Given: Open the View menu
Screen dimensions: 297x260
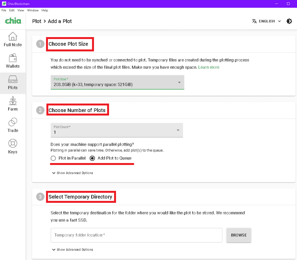Looking at the screenshot, I should pos(20,10).
